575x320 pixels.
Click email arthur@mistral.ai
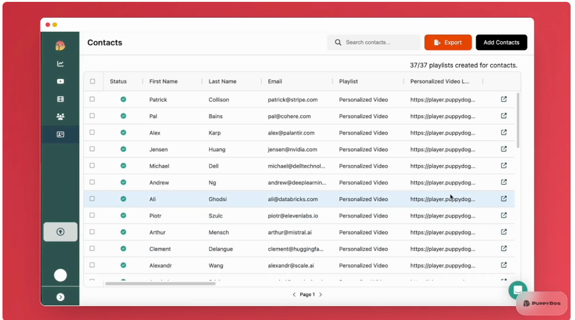coord(289,232)
